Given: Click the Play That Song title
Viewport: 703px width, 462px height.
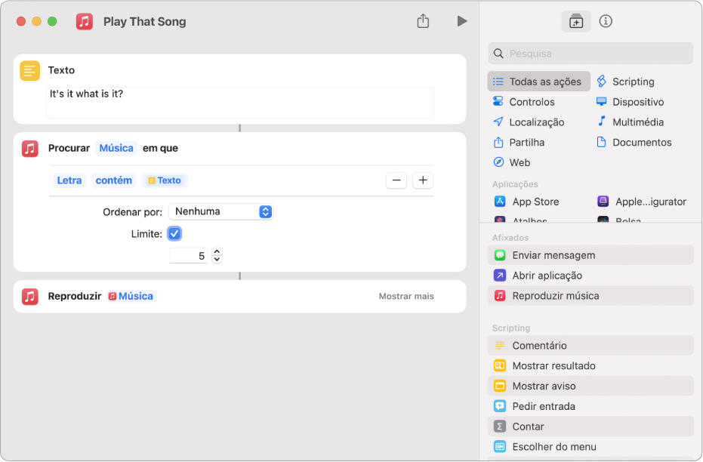Looking at the screenshot, I should click(x=144, y=21).
